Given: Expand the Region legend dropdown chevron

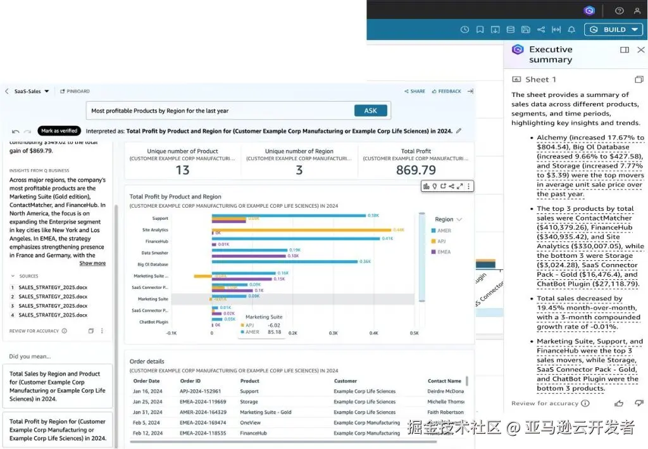Looking at the screenshot, I should (459, 219).
